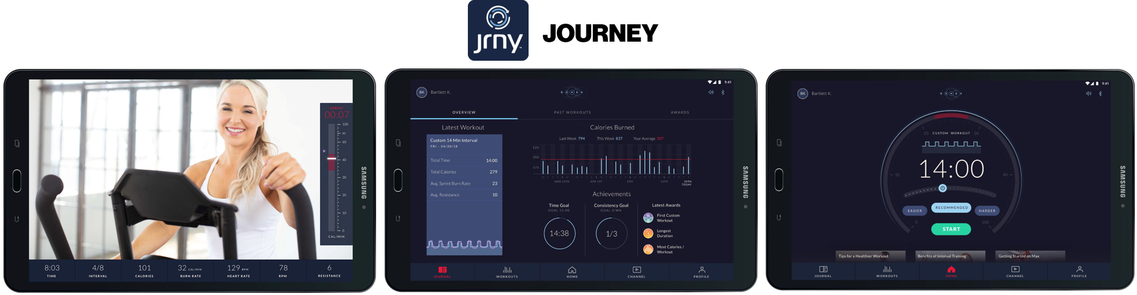Tap the home hardware button on left tablet

click(17, 180)
